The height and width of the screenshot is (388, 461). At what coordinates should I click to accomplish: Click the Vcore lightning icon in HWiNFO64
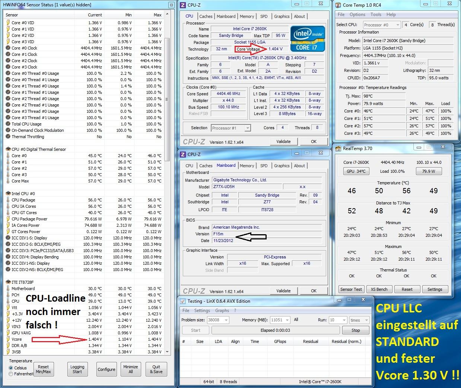[x=8, y=339]
